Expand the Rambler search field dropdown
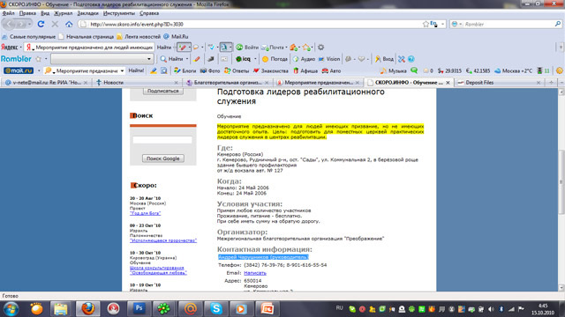The image size is (565, 317). (x=149, y=59)
